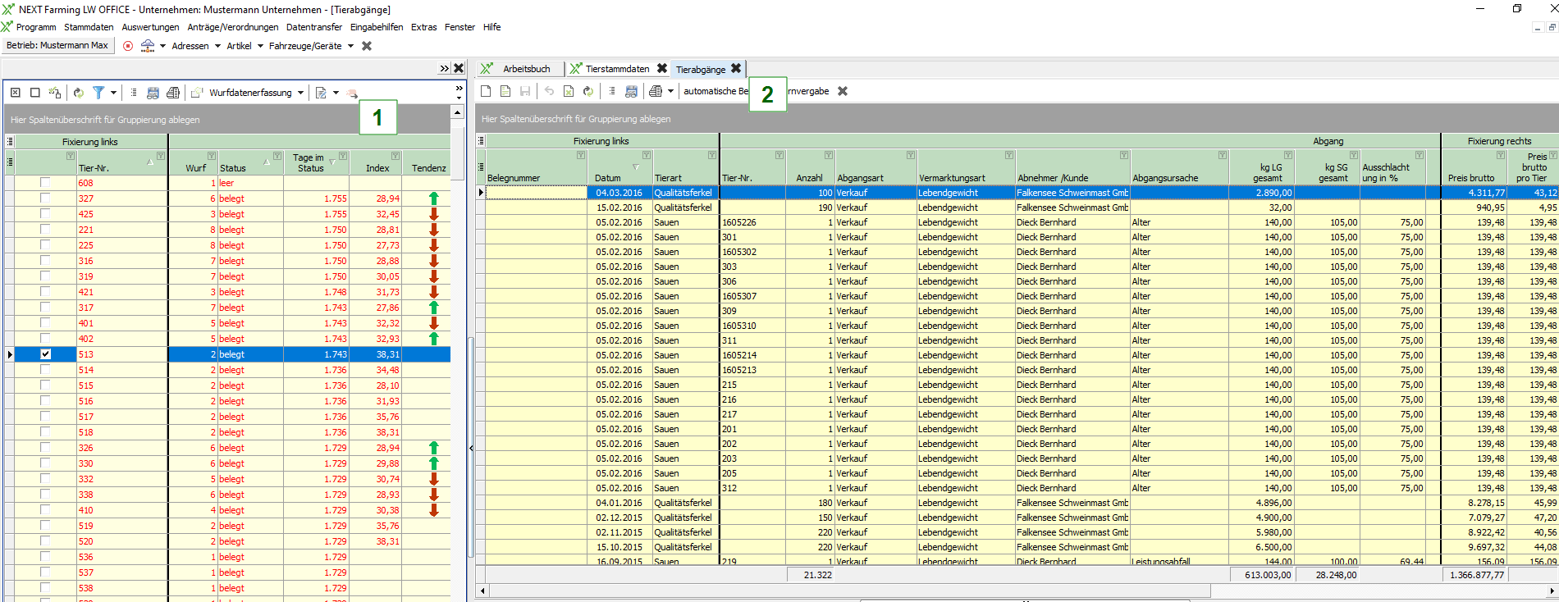
Task: Tick the checkbox for animal 326
Action: pyautogui.click(x=45, y=448)
